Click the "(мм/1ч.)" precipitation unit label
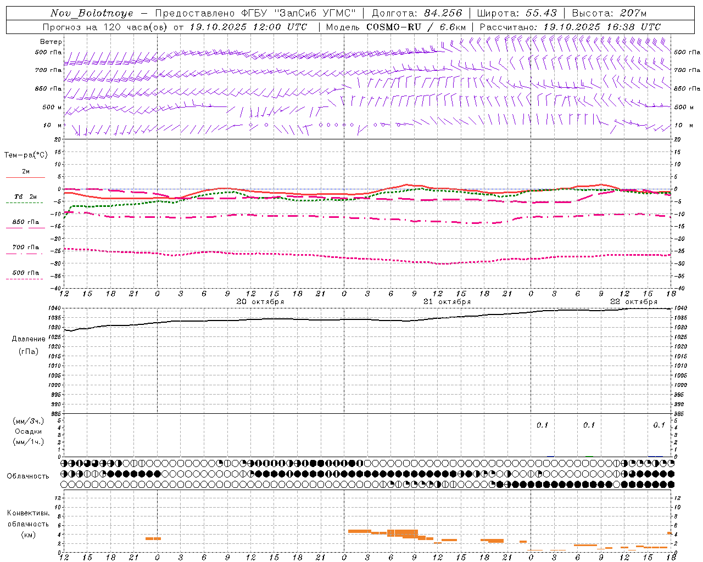 coord(29,442)
